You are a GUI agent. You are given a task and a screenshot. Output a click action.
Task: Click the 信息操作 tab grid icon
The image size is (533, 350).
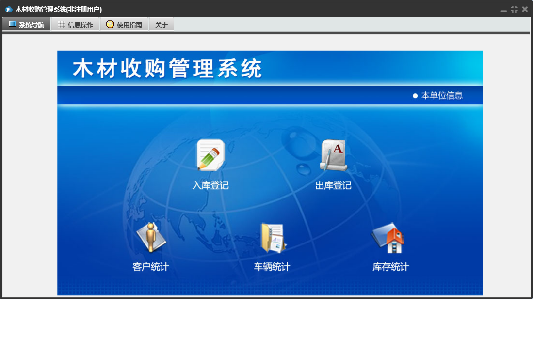point(61,24)
